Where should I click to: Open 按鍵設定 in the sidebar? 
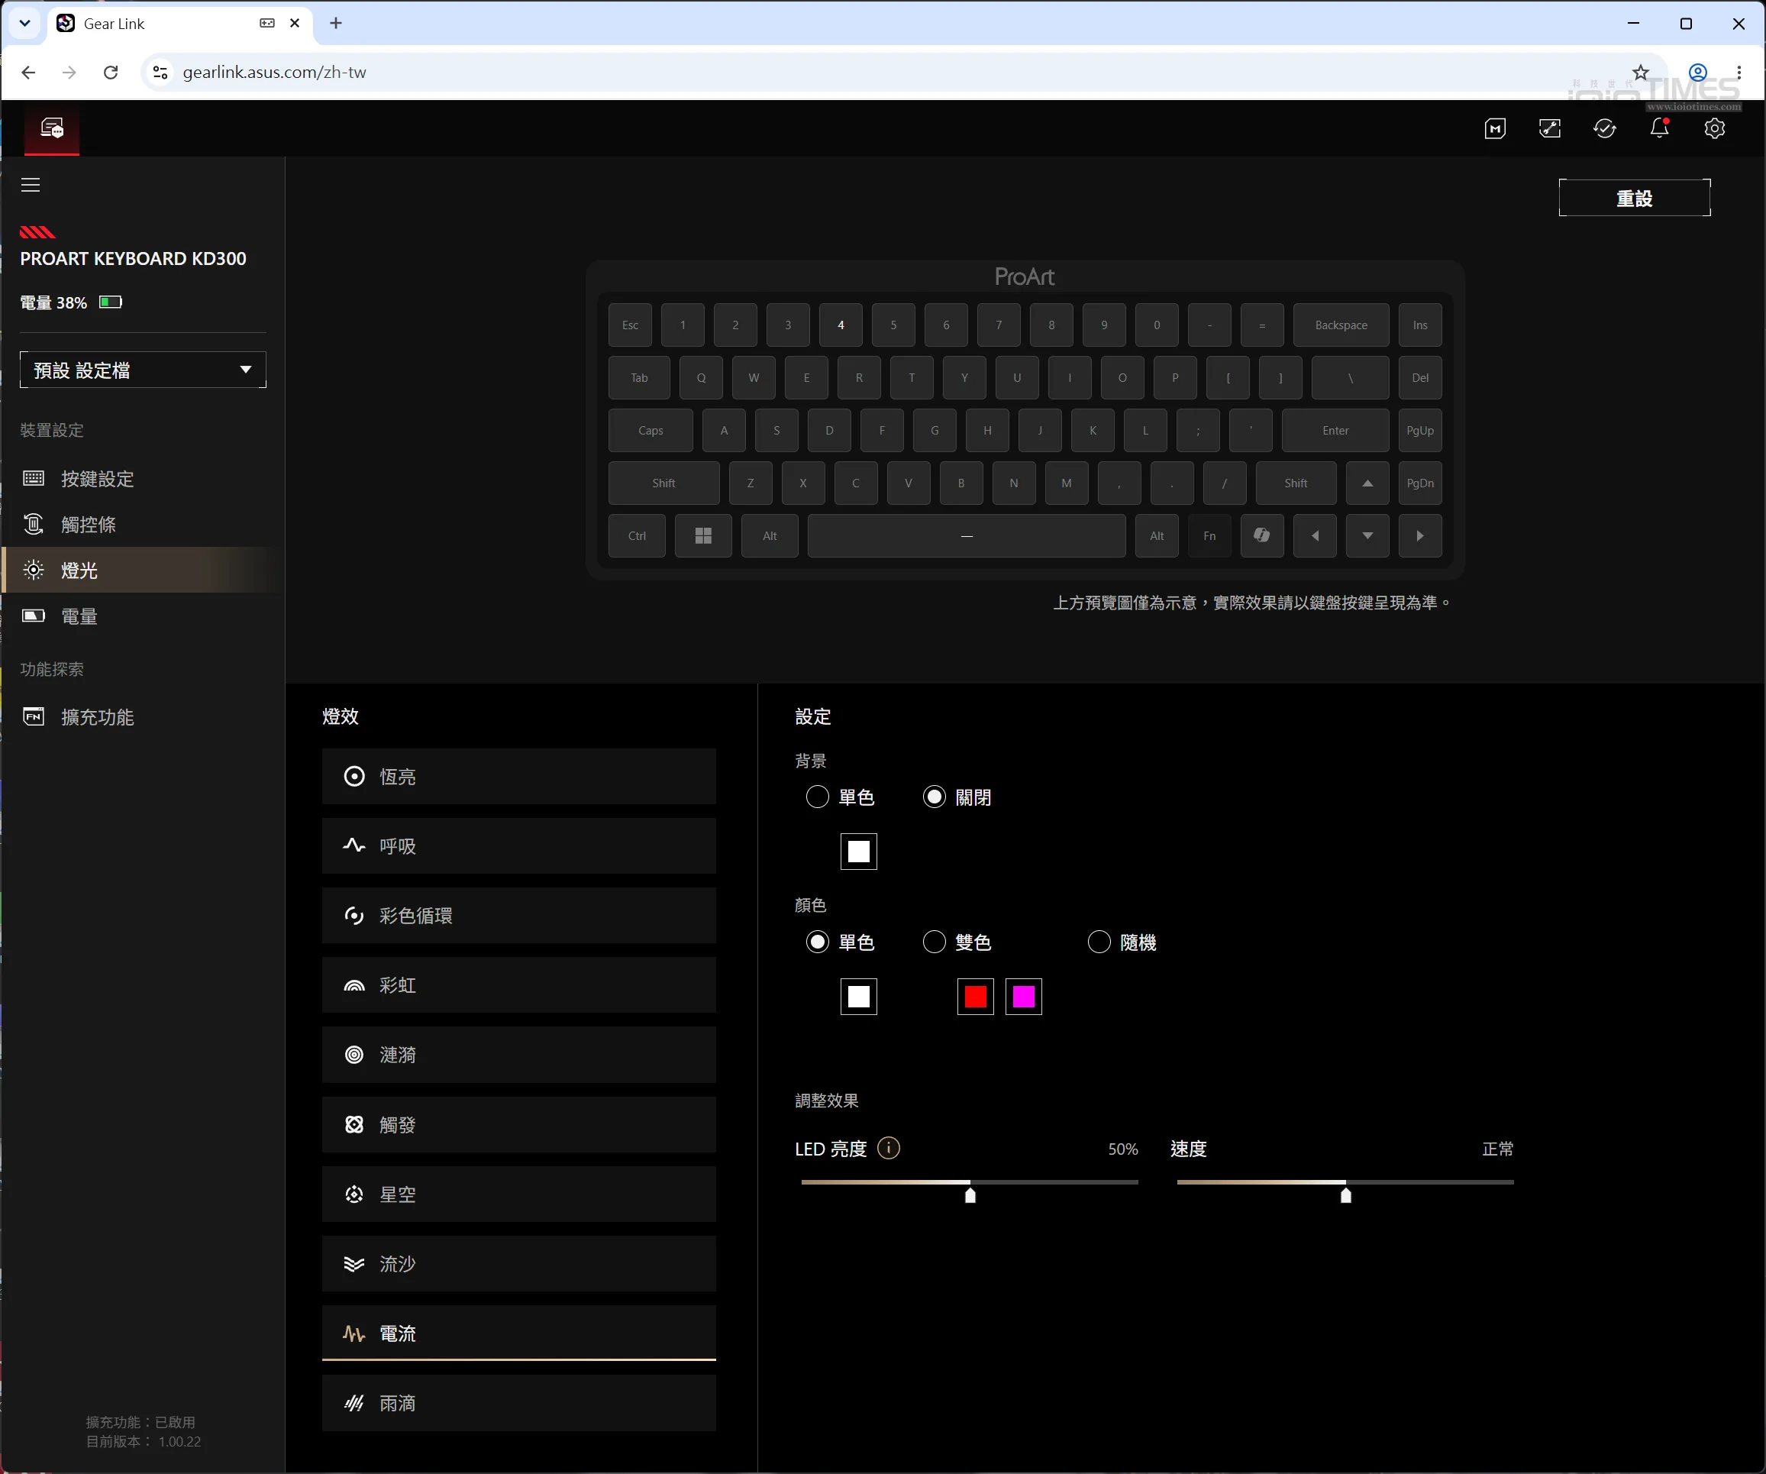[x=143, y=479]
